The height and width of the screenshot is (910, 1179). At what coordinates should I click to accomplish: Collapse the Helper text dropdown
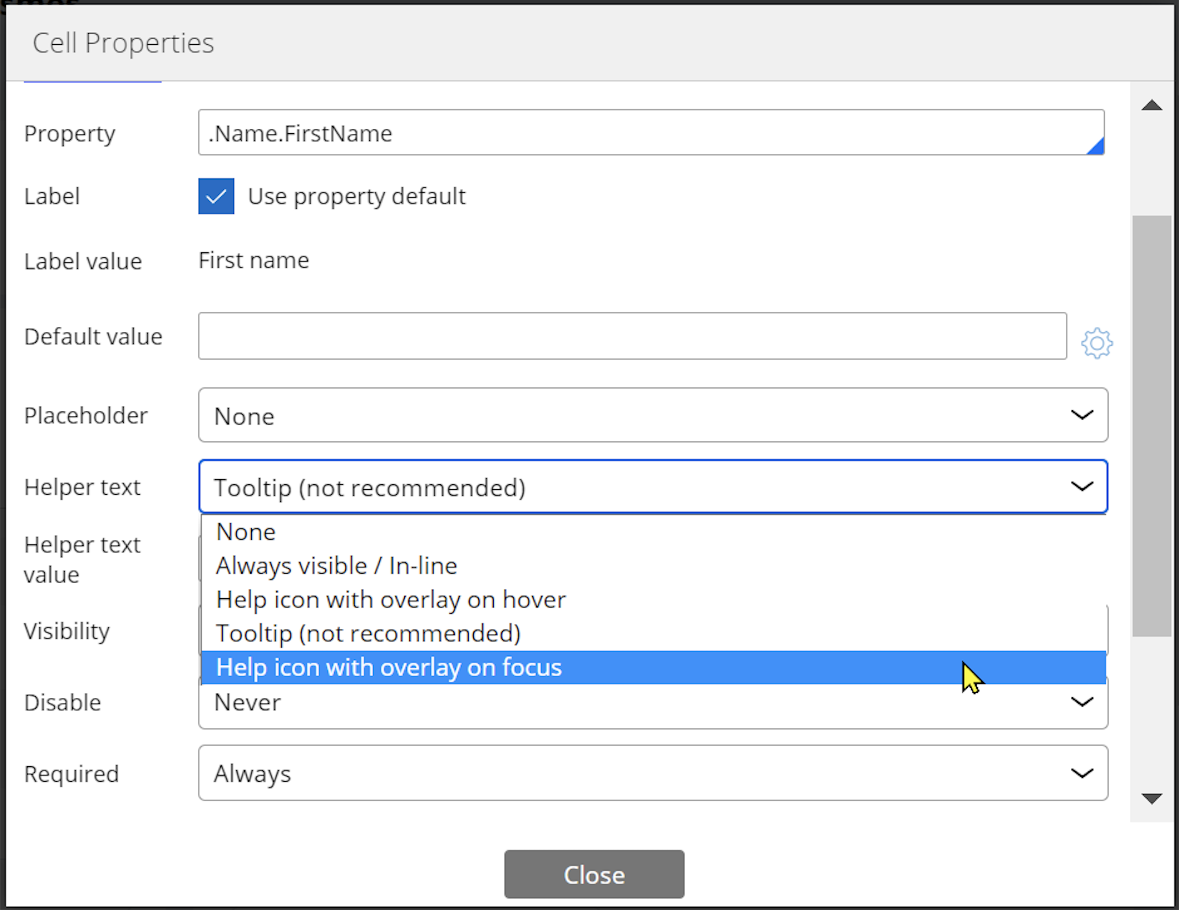click(x=653, y=487)
